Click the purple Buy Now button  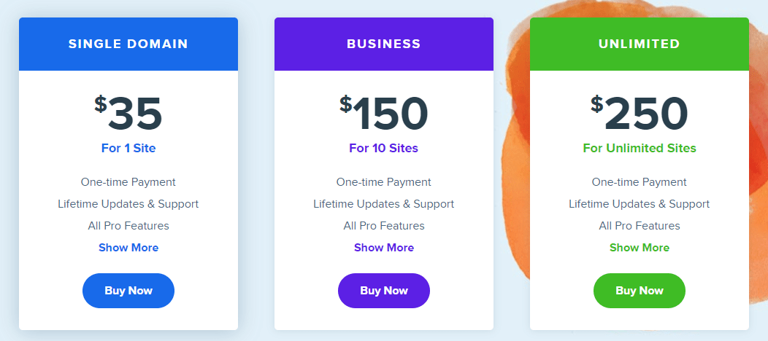(x=384, y=291)
